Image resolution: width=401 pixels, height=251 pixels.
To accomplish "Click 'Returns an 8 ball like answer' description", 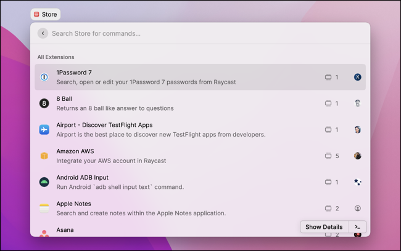I will tap(115, 108).
